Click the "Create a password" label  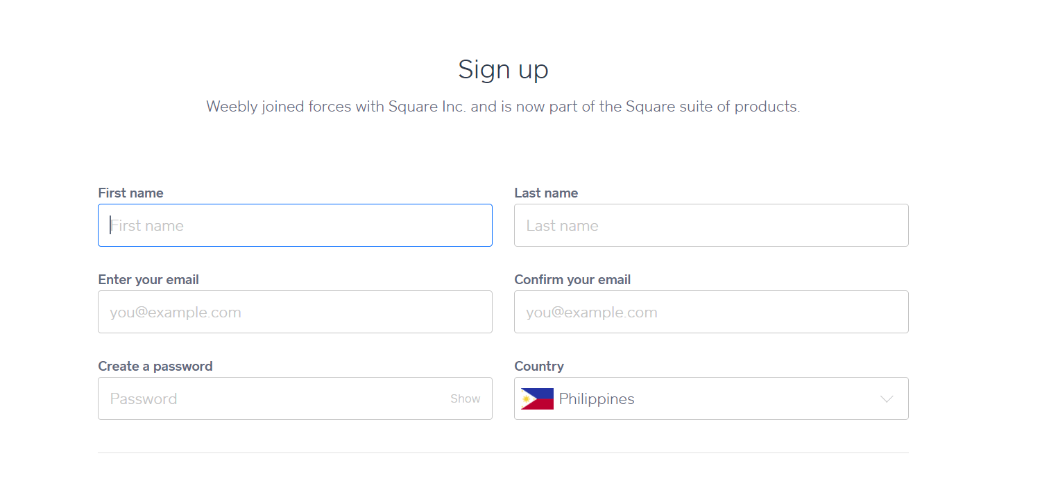click(155, 367)
